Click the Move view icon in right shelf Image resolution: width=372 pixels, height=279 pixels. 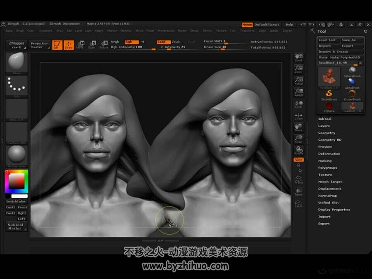point(298,127)
